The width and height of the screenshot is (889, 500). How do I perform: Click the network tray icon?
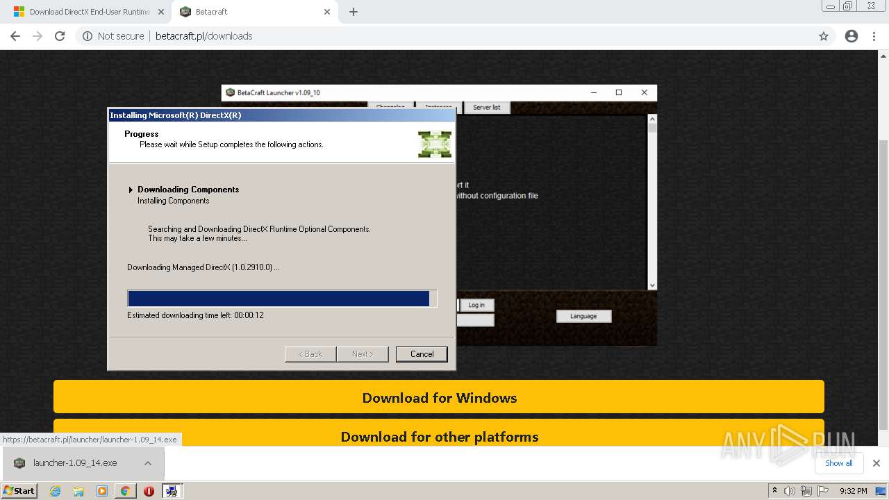pyautogui.click(x=806, y=491)
